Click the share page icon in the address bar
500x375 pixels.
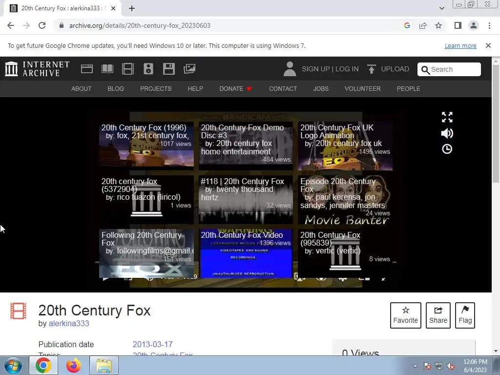point(423,25)
